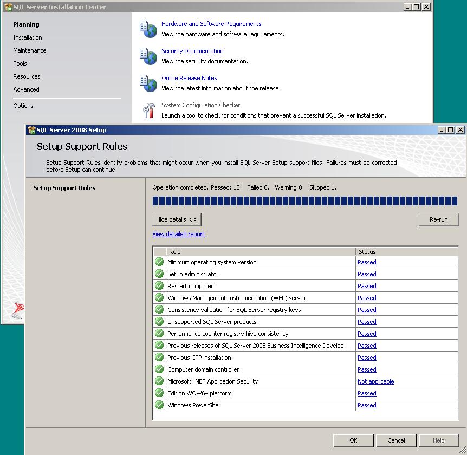
Task: Click green check icon for Previous CTP installation
Action: pyautogui.click(x=159, y=357)
